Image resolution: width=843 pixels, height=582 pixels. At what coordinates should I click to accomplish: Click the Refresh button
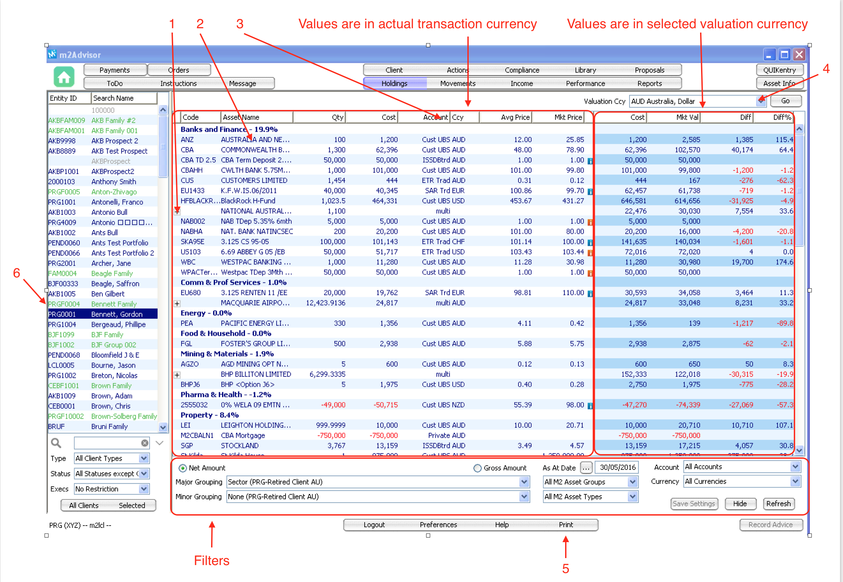tap(778, 503)
